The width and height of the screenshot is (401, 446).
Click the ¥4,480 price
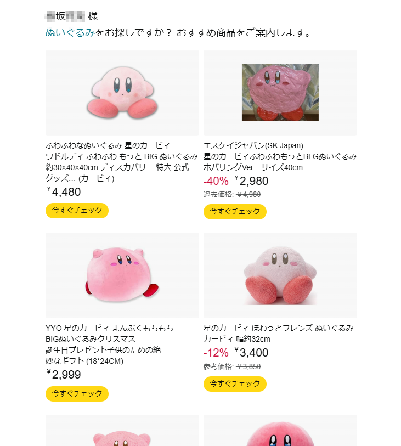64,192
